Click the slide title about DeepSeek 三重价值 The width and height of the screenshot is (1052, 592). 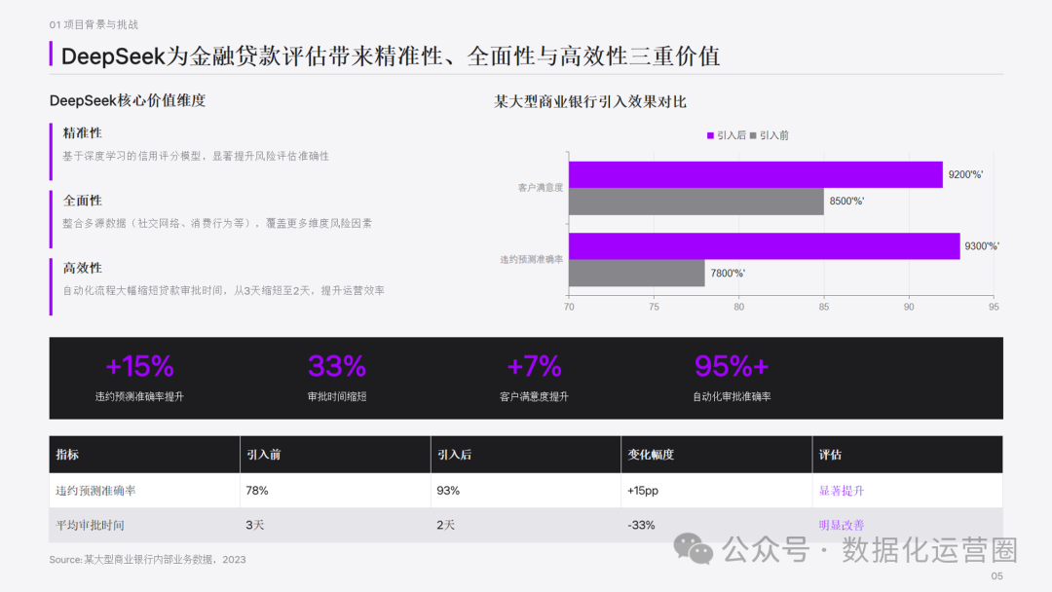[391, 56]
